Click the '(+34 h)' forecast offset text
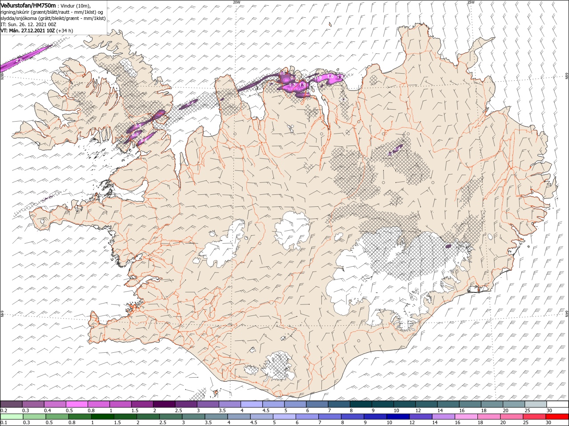This screenshot has height=426, width=569. (65, 31)
